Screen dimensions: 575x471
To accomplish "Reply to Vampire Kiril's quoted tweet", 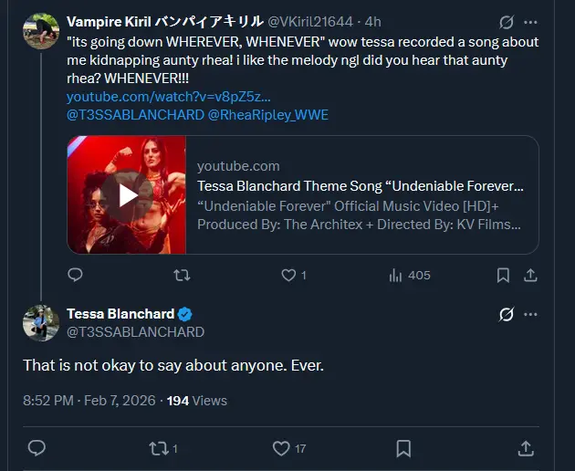I will 75,274.
